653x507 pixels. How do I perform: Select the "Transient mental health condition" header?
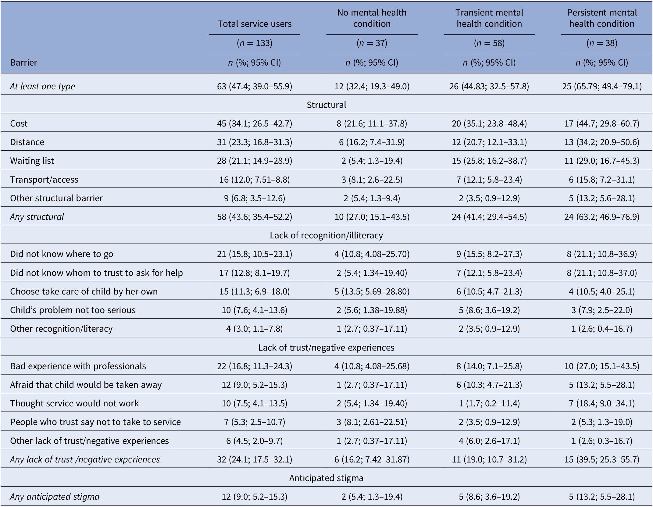[x=489, y=18]
